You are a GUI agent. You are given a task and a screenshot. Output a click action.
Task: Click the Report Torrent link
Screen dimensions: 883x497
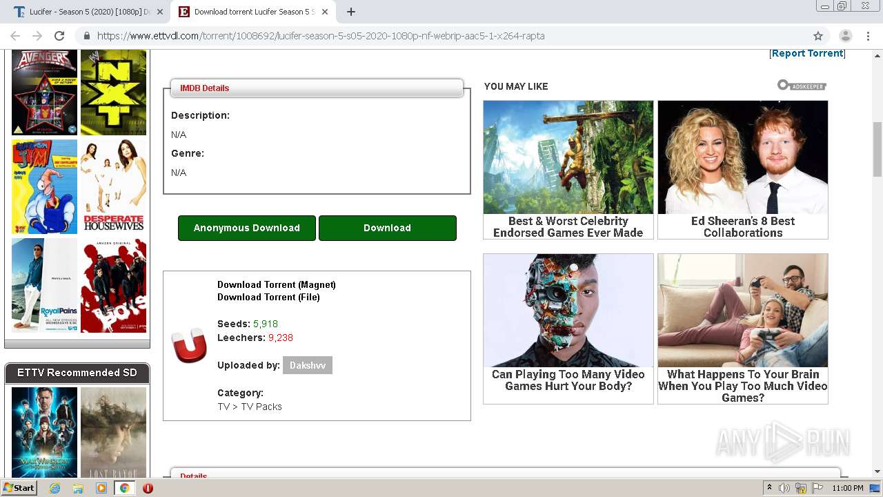coord(807,53)
